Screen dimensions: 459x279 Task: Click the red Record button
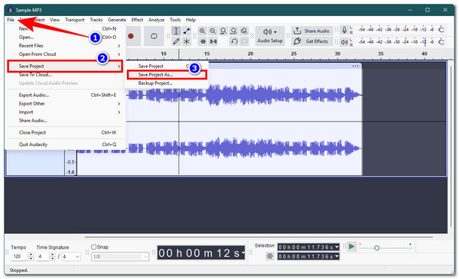(x=131, y=36)
